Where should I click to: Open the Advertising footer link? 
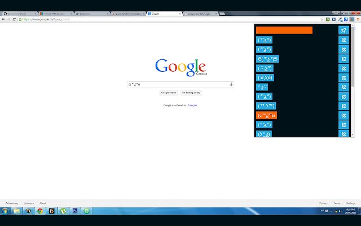pos(11,203)
